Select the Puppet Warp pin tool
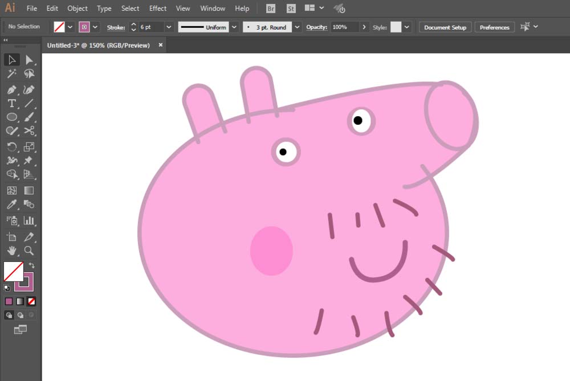The width and height of the screenshot is (570, 381). pyautogui.click(x=29, y=161)
